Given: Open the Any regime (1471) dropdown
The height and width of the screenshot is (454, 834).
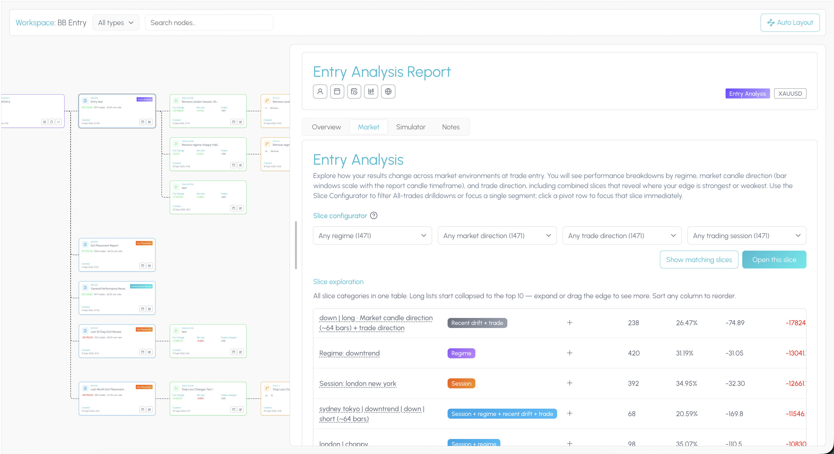Looking at the screenshot, I should [x=372, y=236].
